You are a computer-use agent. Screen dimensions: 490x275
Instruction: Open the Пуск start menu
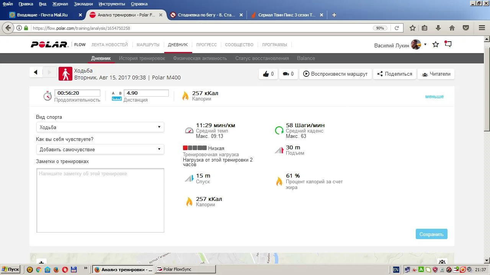[10, 269]
